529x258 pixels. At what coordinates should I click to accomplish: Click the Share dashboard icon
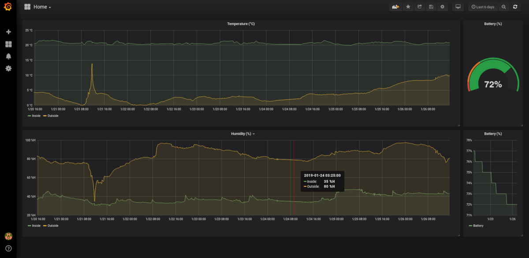(420, 7)
